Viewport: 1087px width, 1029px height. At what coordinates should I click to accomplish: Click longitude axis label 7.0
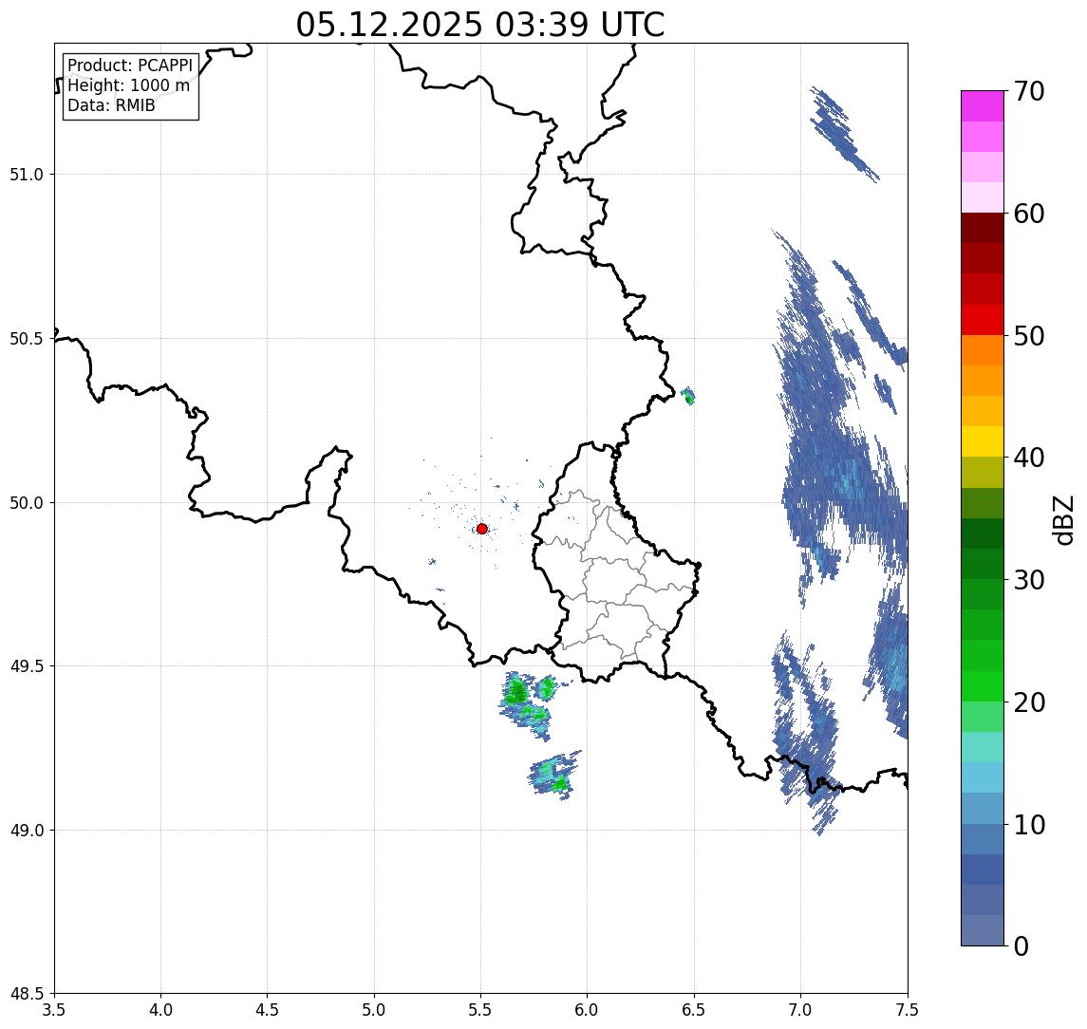coord(800,1010)
